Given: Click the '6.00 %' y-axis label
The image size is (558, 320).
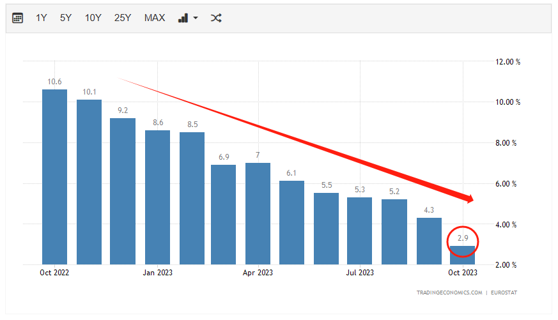Looking at the screenshot, I should click(506, 184).
